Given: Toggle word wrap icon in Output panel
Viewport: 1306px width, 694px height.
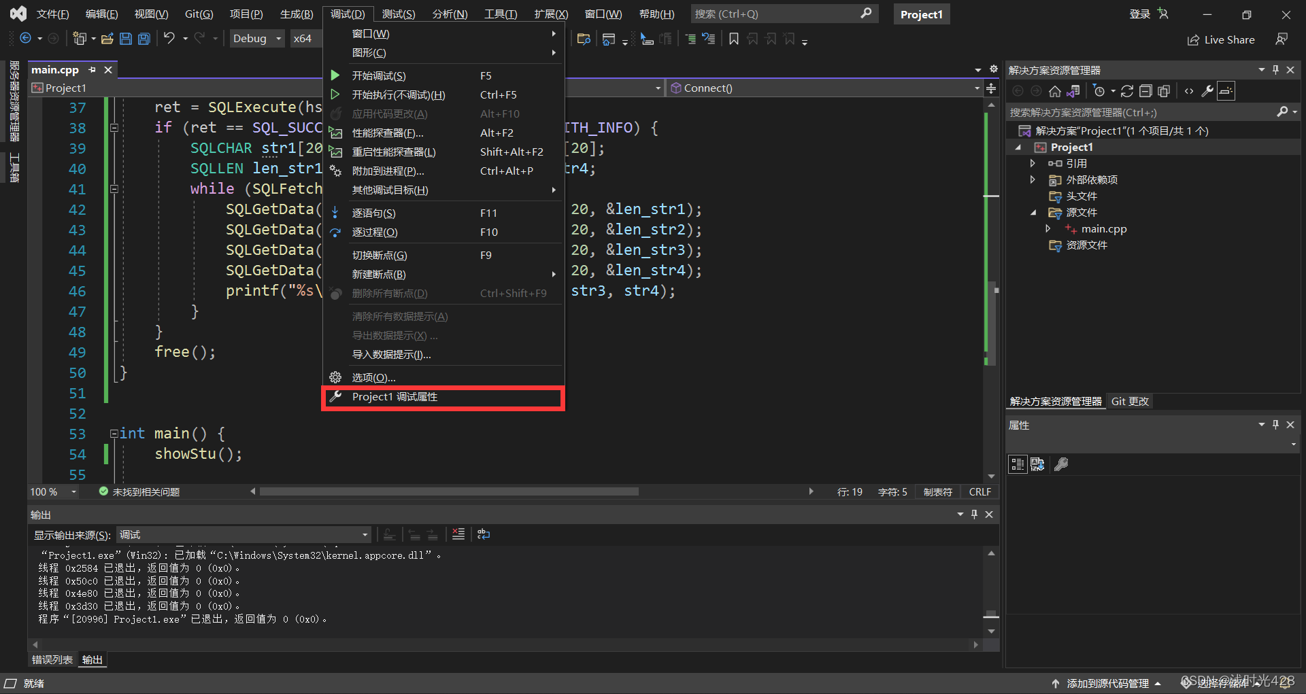Looking at the screenshot, I should (x=484, y=534).
